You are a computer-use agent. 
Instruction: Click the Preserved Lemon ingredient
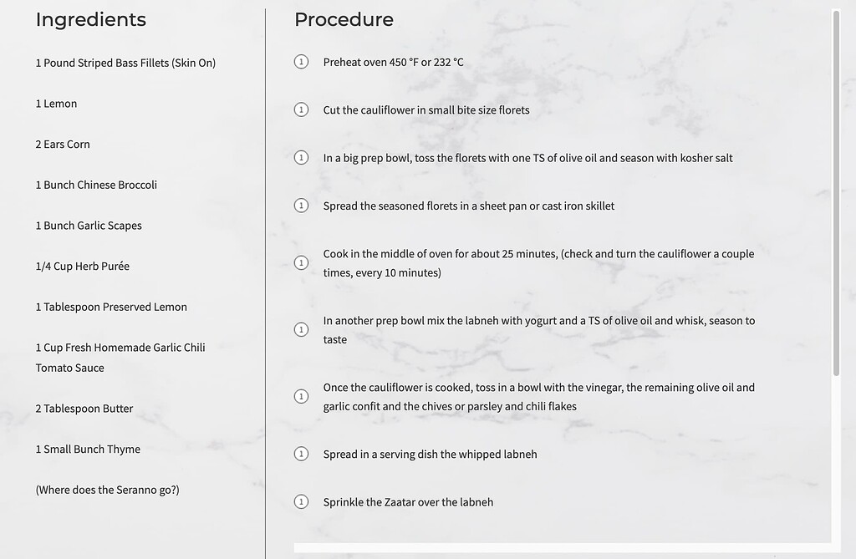tap(111, 307)
